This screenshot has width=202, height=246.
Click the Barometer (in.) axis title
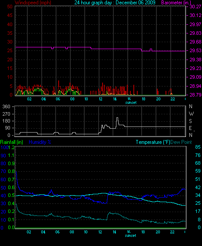(176, 3)
